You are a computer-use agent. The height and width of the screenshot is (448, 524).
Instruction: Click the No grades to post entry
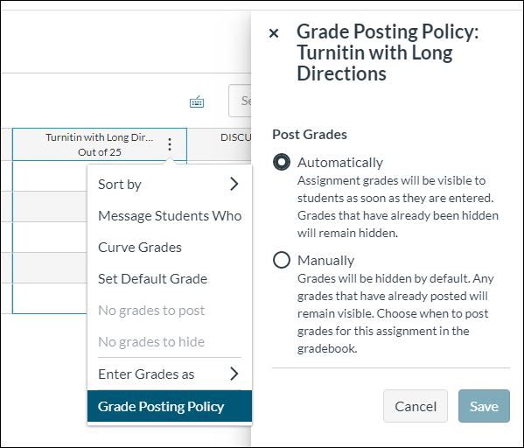pyautogui.click(x=170, y=311)
